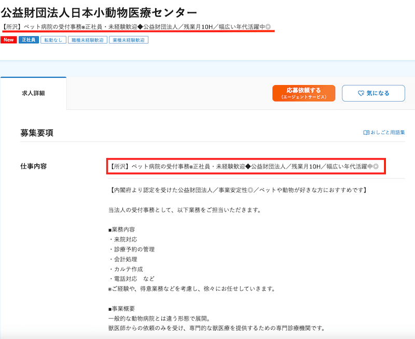Click the 気になる favorite button
The image size is (415, 339).
coord(373,93)
